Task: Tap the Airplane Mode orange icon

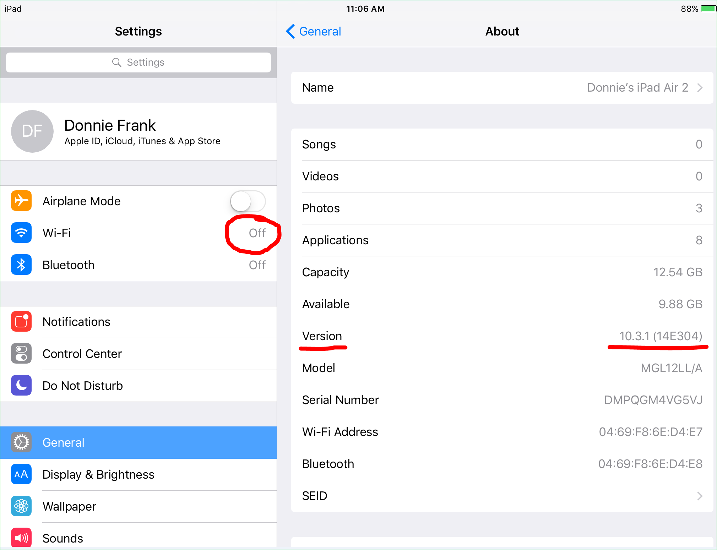Action: point(21,201)
